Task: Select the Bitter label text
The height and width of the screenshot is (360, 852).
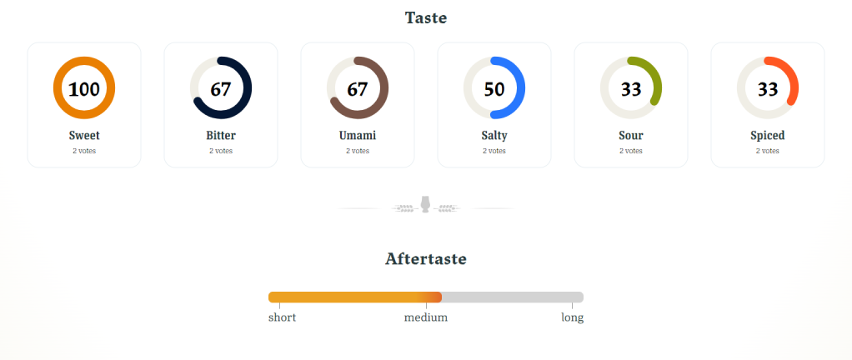Action: coord(221,135)
